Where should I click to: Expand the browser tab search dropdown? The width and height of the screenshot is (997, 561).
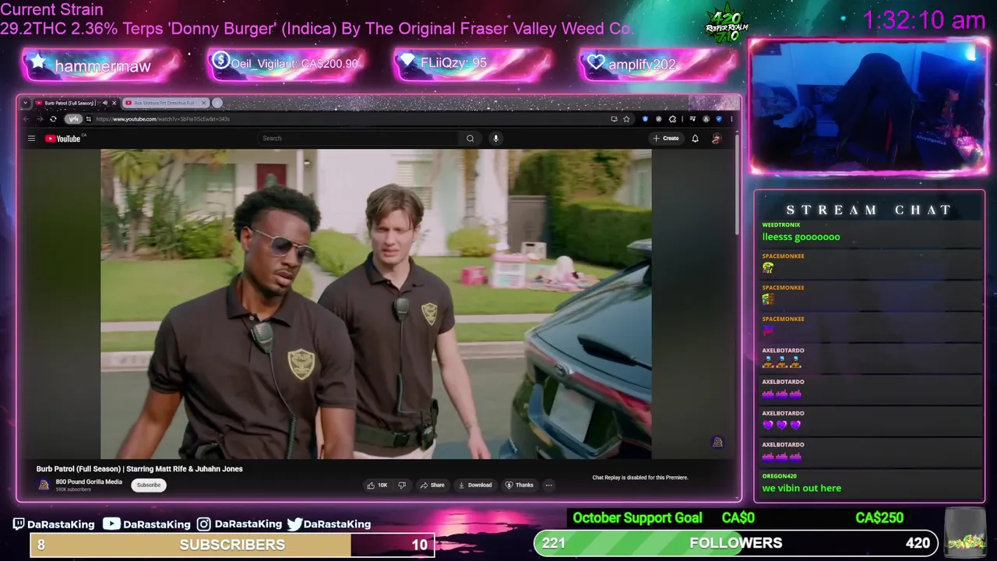click(x=25, y=103)
